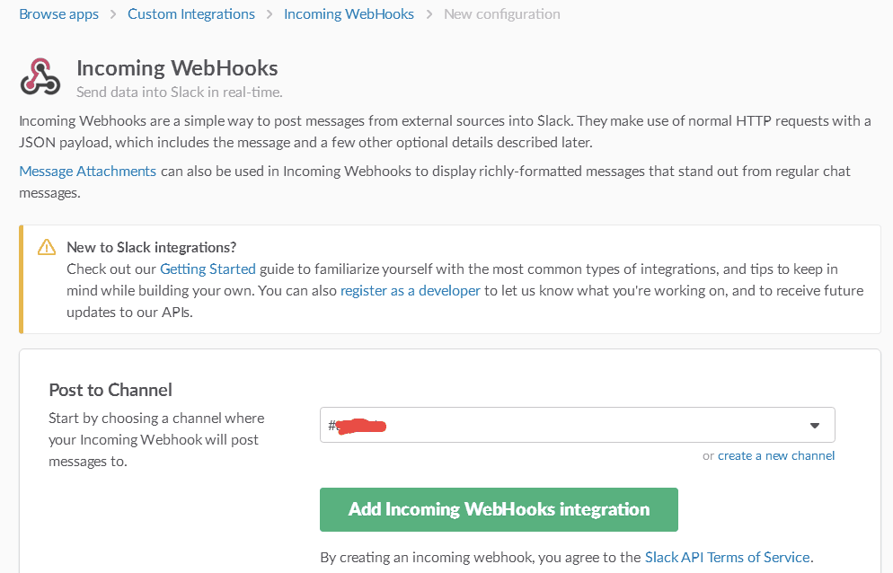
Task: Click the Post to Channel section heading
Action: (111, 390)
